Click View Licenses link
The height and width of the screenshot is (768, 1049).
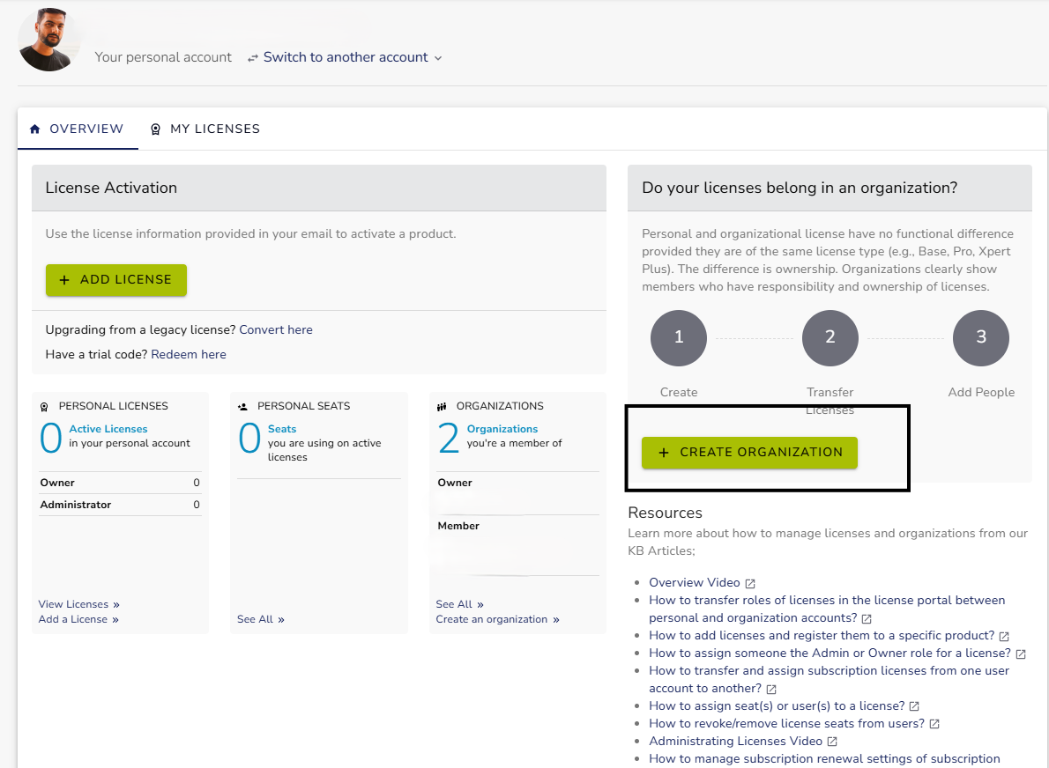point(79,604)
